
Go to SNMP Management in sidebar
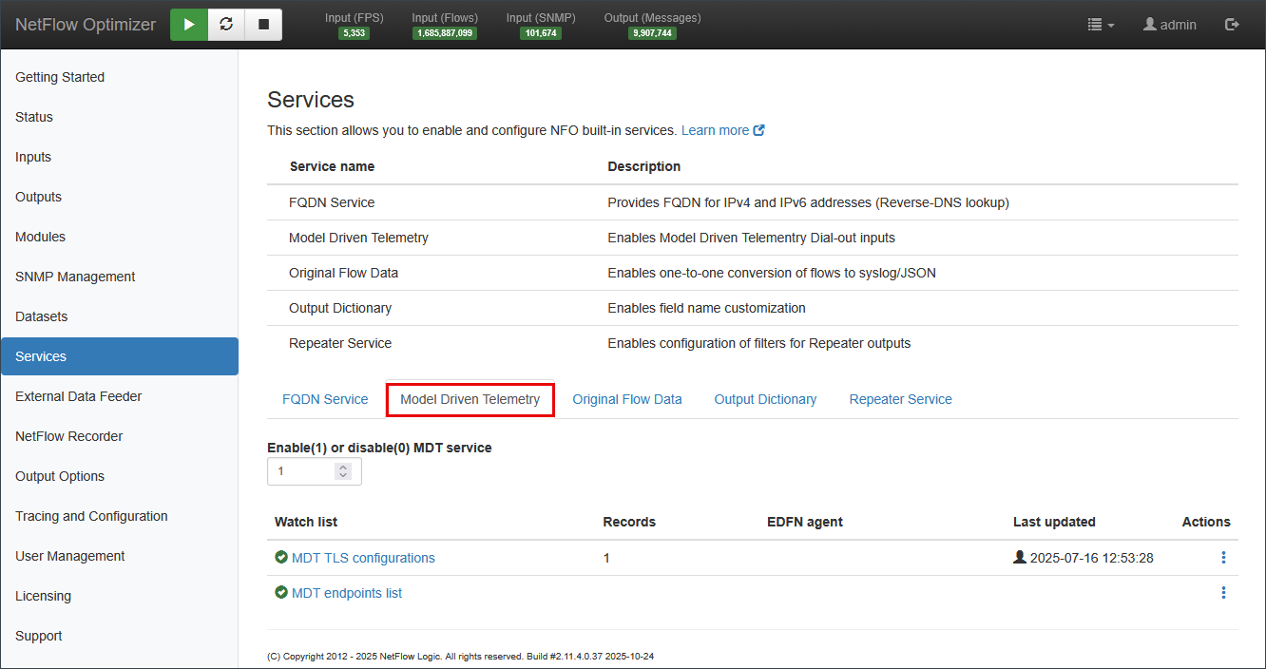[75, 277]
